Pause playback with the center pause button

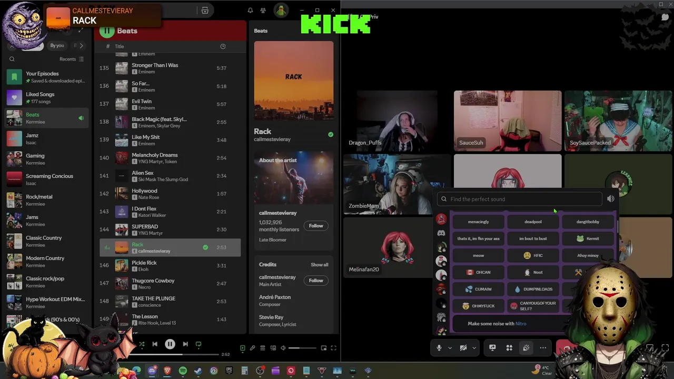pyautogui.click(x=170, y=344)
